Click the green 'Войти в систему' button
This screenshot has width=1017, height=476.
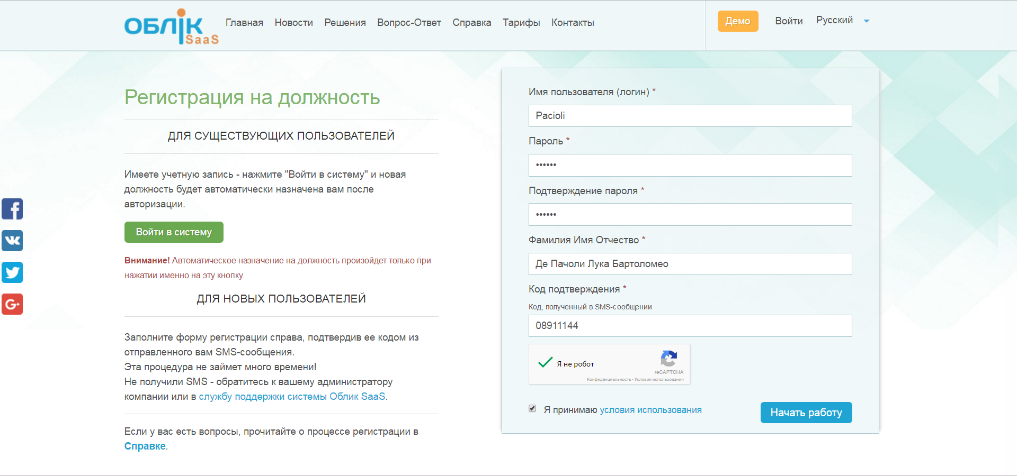174,232
